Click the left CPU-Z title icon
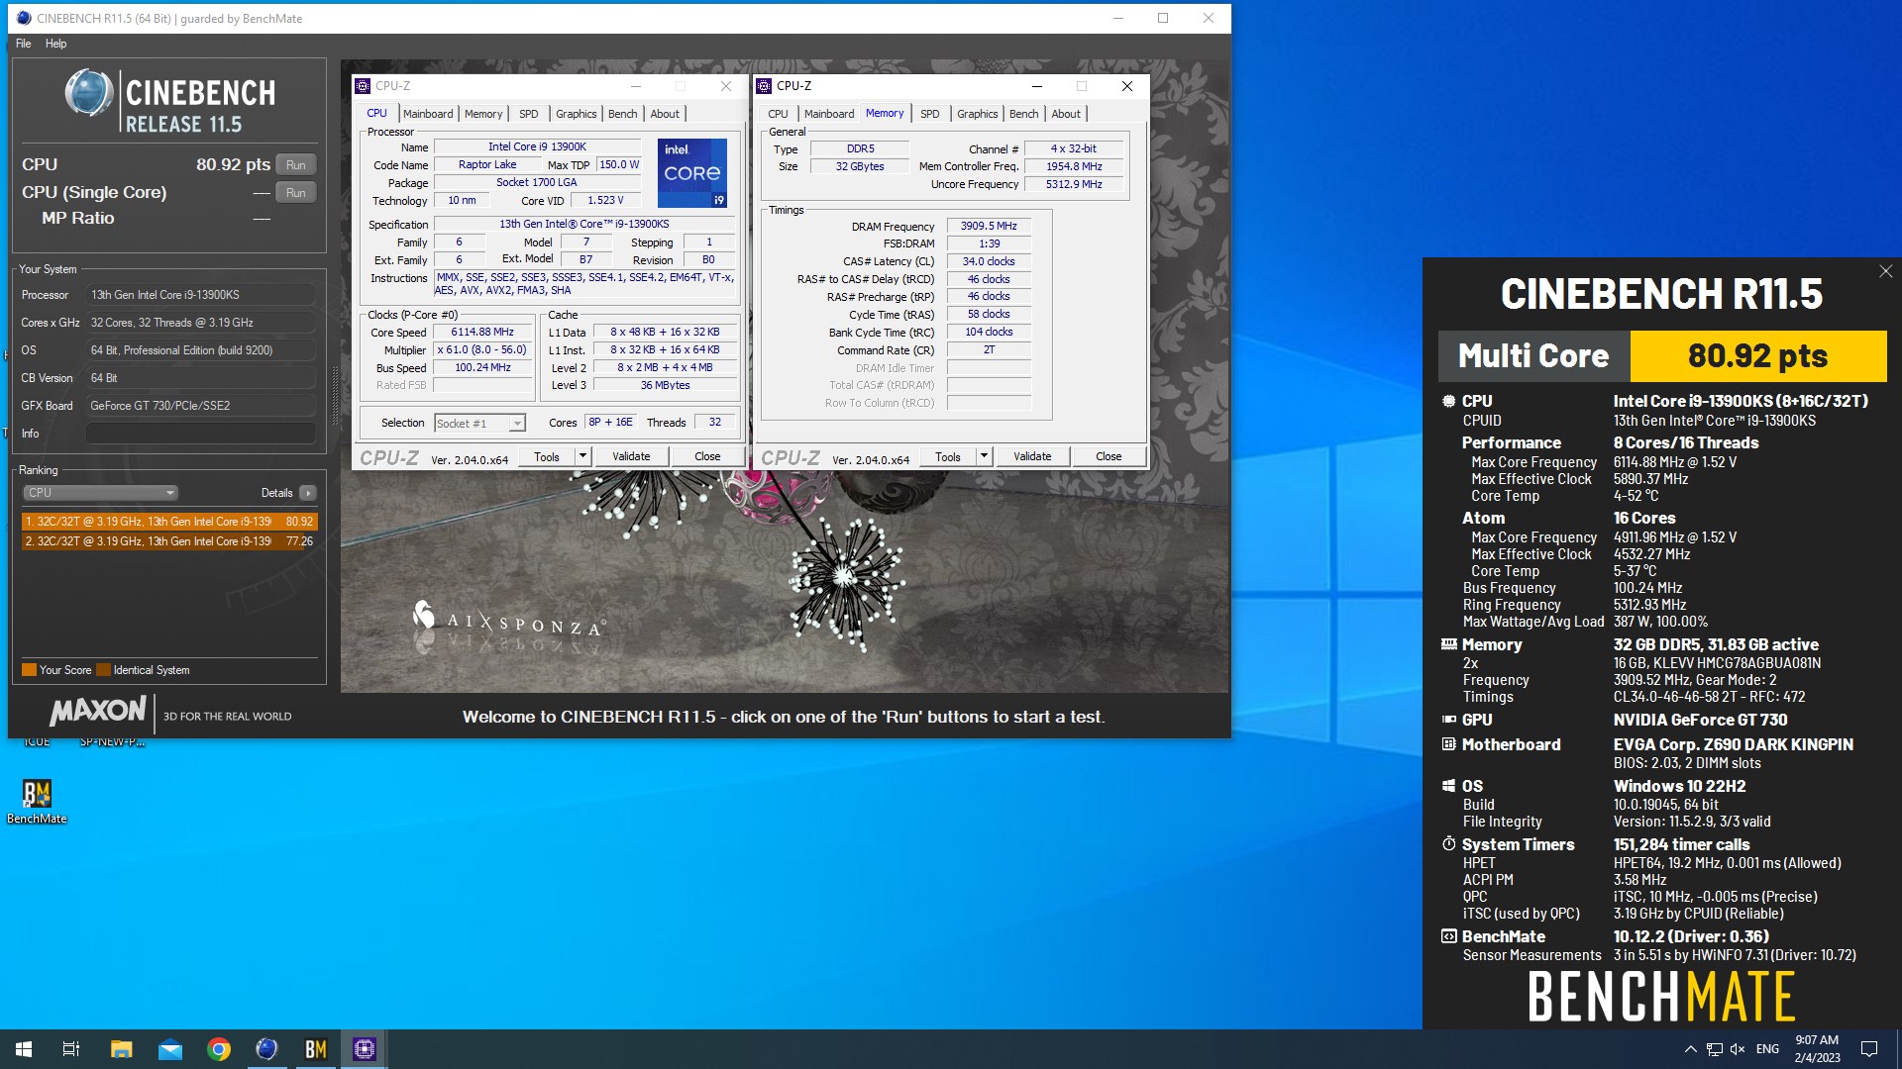This screenshot has height=1069, width=1902. click(363, 86)
